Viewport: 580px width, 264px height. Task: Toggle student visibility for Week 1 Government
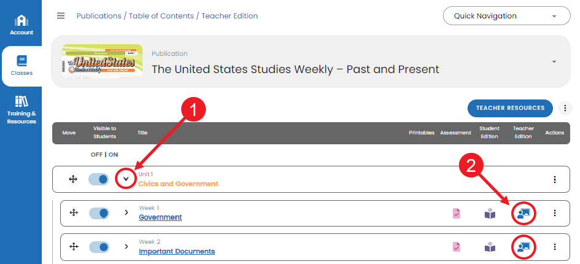99,213
